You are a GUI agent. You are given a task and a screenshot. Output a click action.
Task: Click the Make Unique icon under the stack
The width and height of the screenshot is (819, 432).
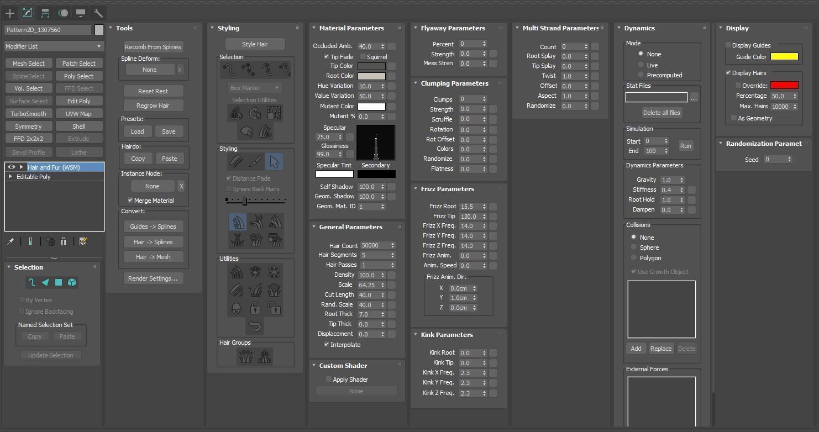[x=50, y=241]
